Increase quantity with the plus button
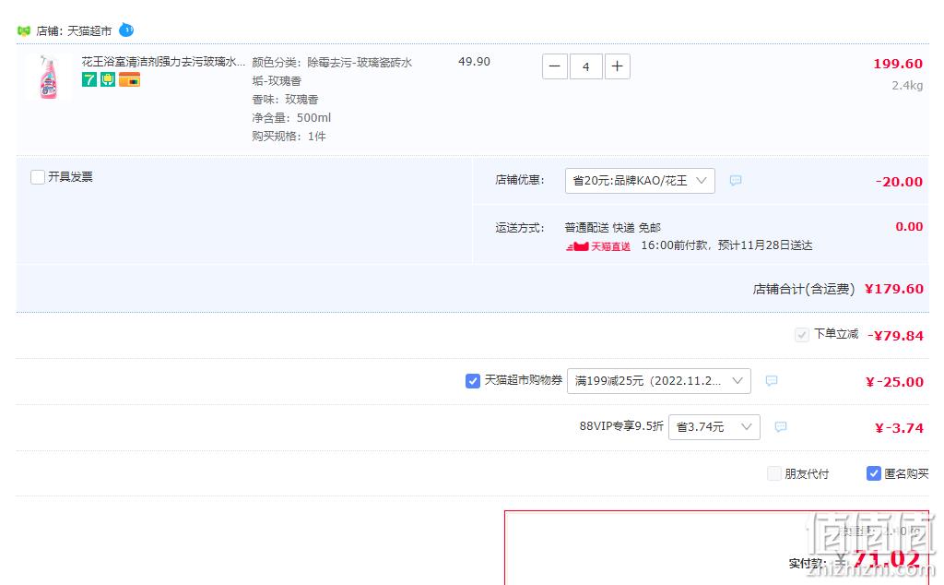Viewport: 944px width, 585px height. pyautogui.click(x=617, y=66)
